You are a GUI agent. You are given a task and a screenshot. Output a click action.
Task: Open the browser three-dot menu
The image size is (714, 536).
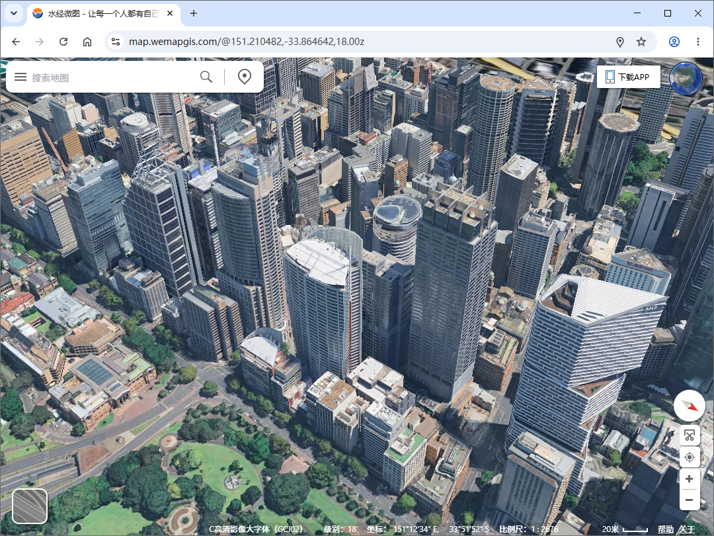coord(697,42)
